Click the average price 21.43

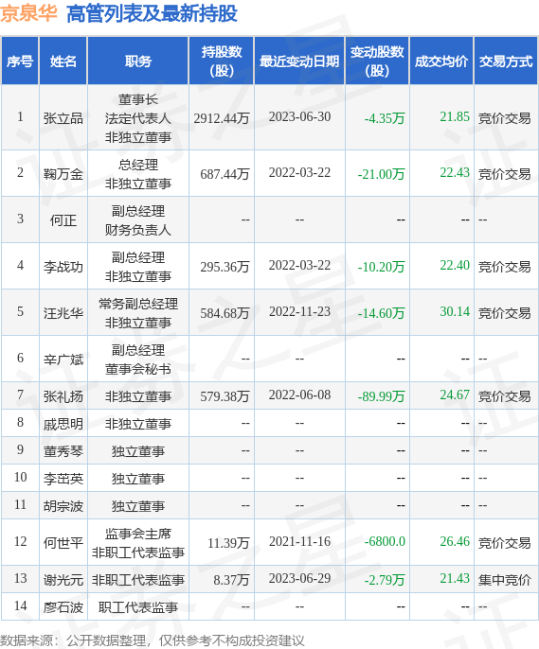455,579
